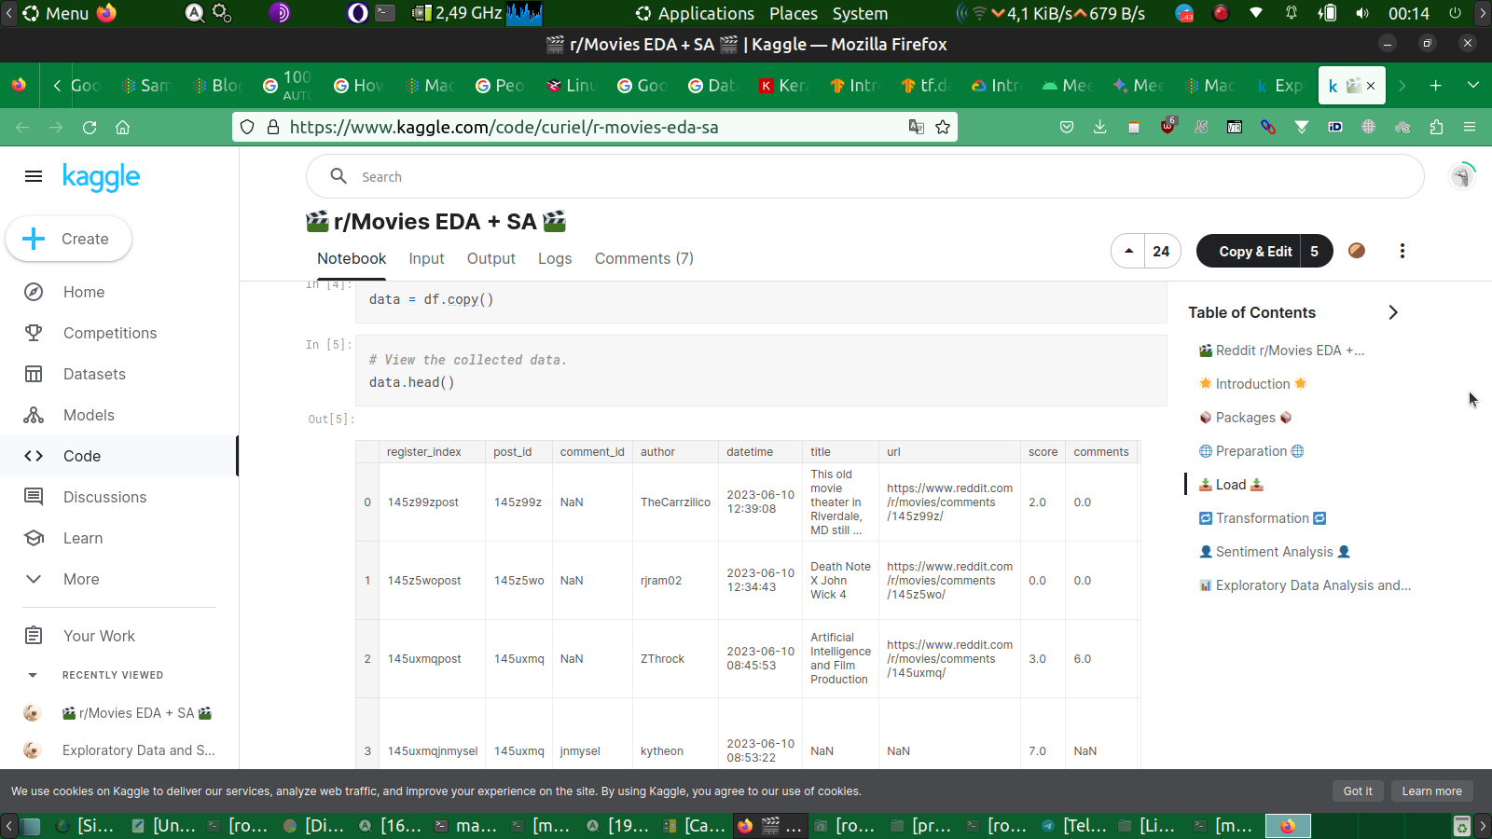
Task: Click the notebook medal icon
Action: (1357, 251)
